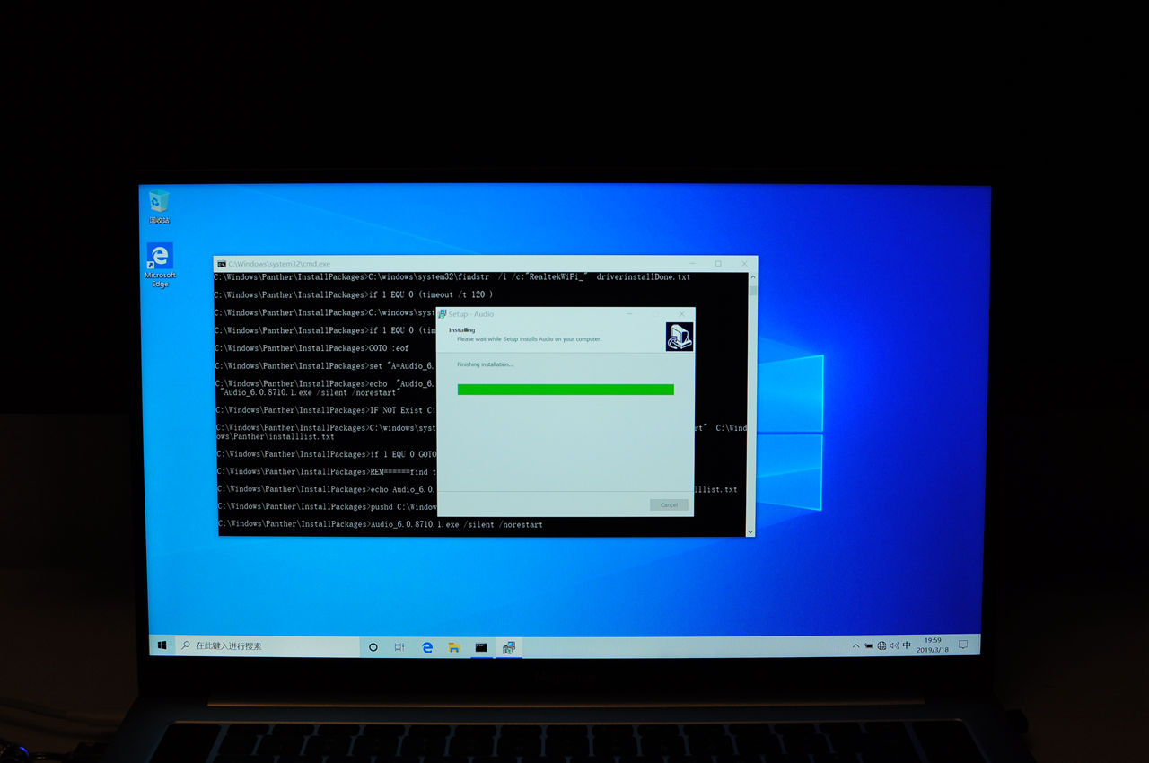
Task: Open Cortana from the taskbar
Action: (x=373, y=646)
